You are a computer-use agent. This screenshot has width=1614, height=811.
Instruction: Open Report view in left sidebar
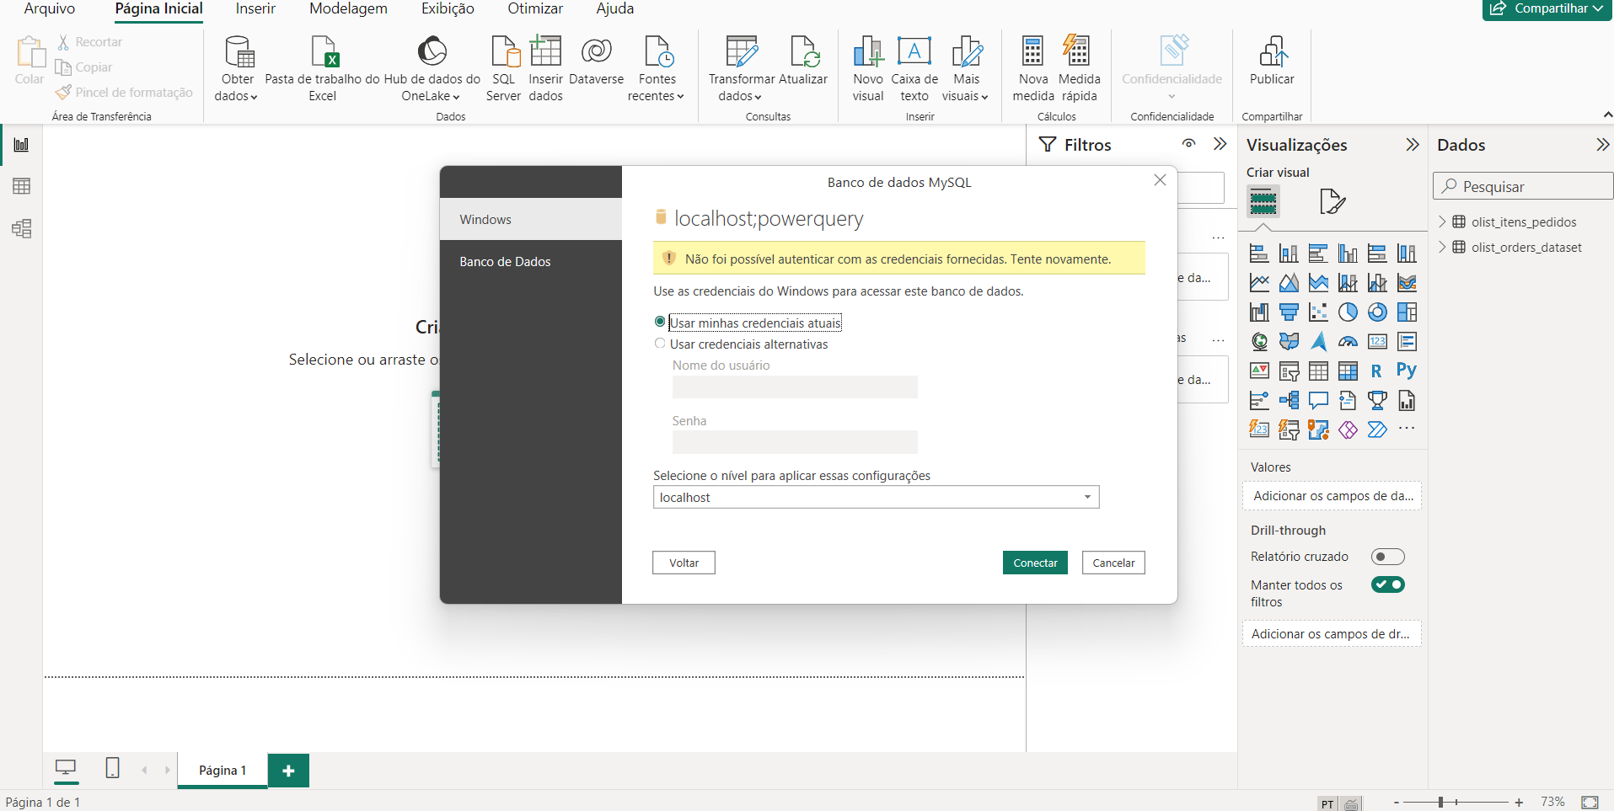(21, 145)
